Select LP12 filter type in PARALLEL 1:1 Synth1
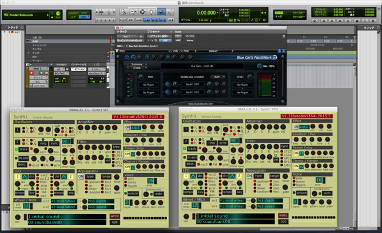 (113, 152)
